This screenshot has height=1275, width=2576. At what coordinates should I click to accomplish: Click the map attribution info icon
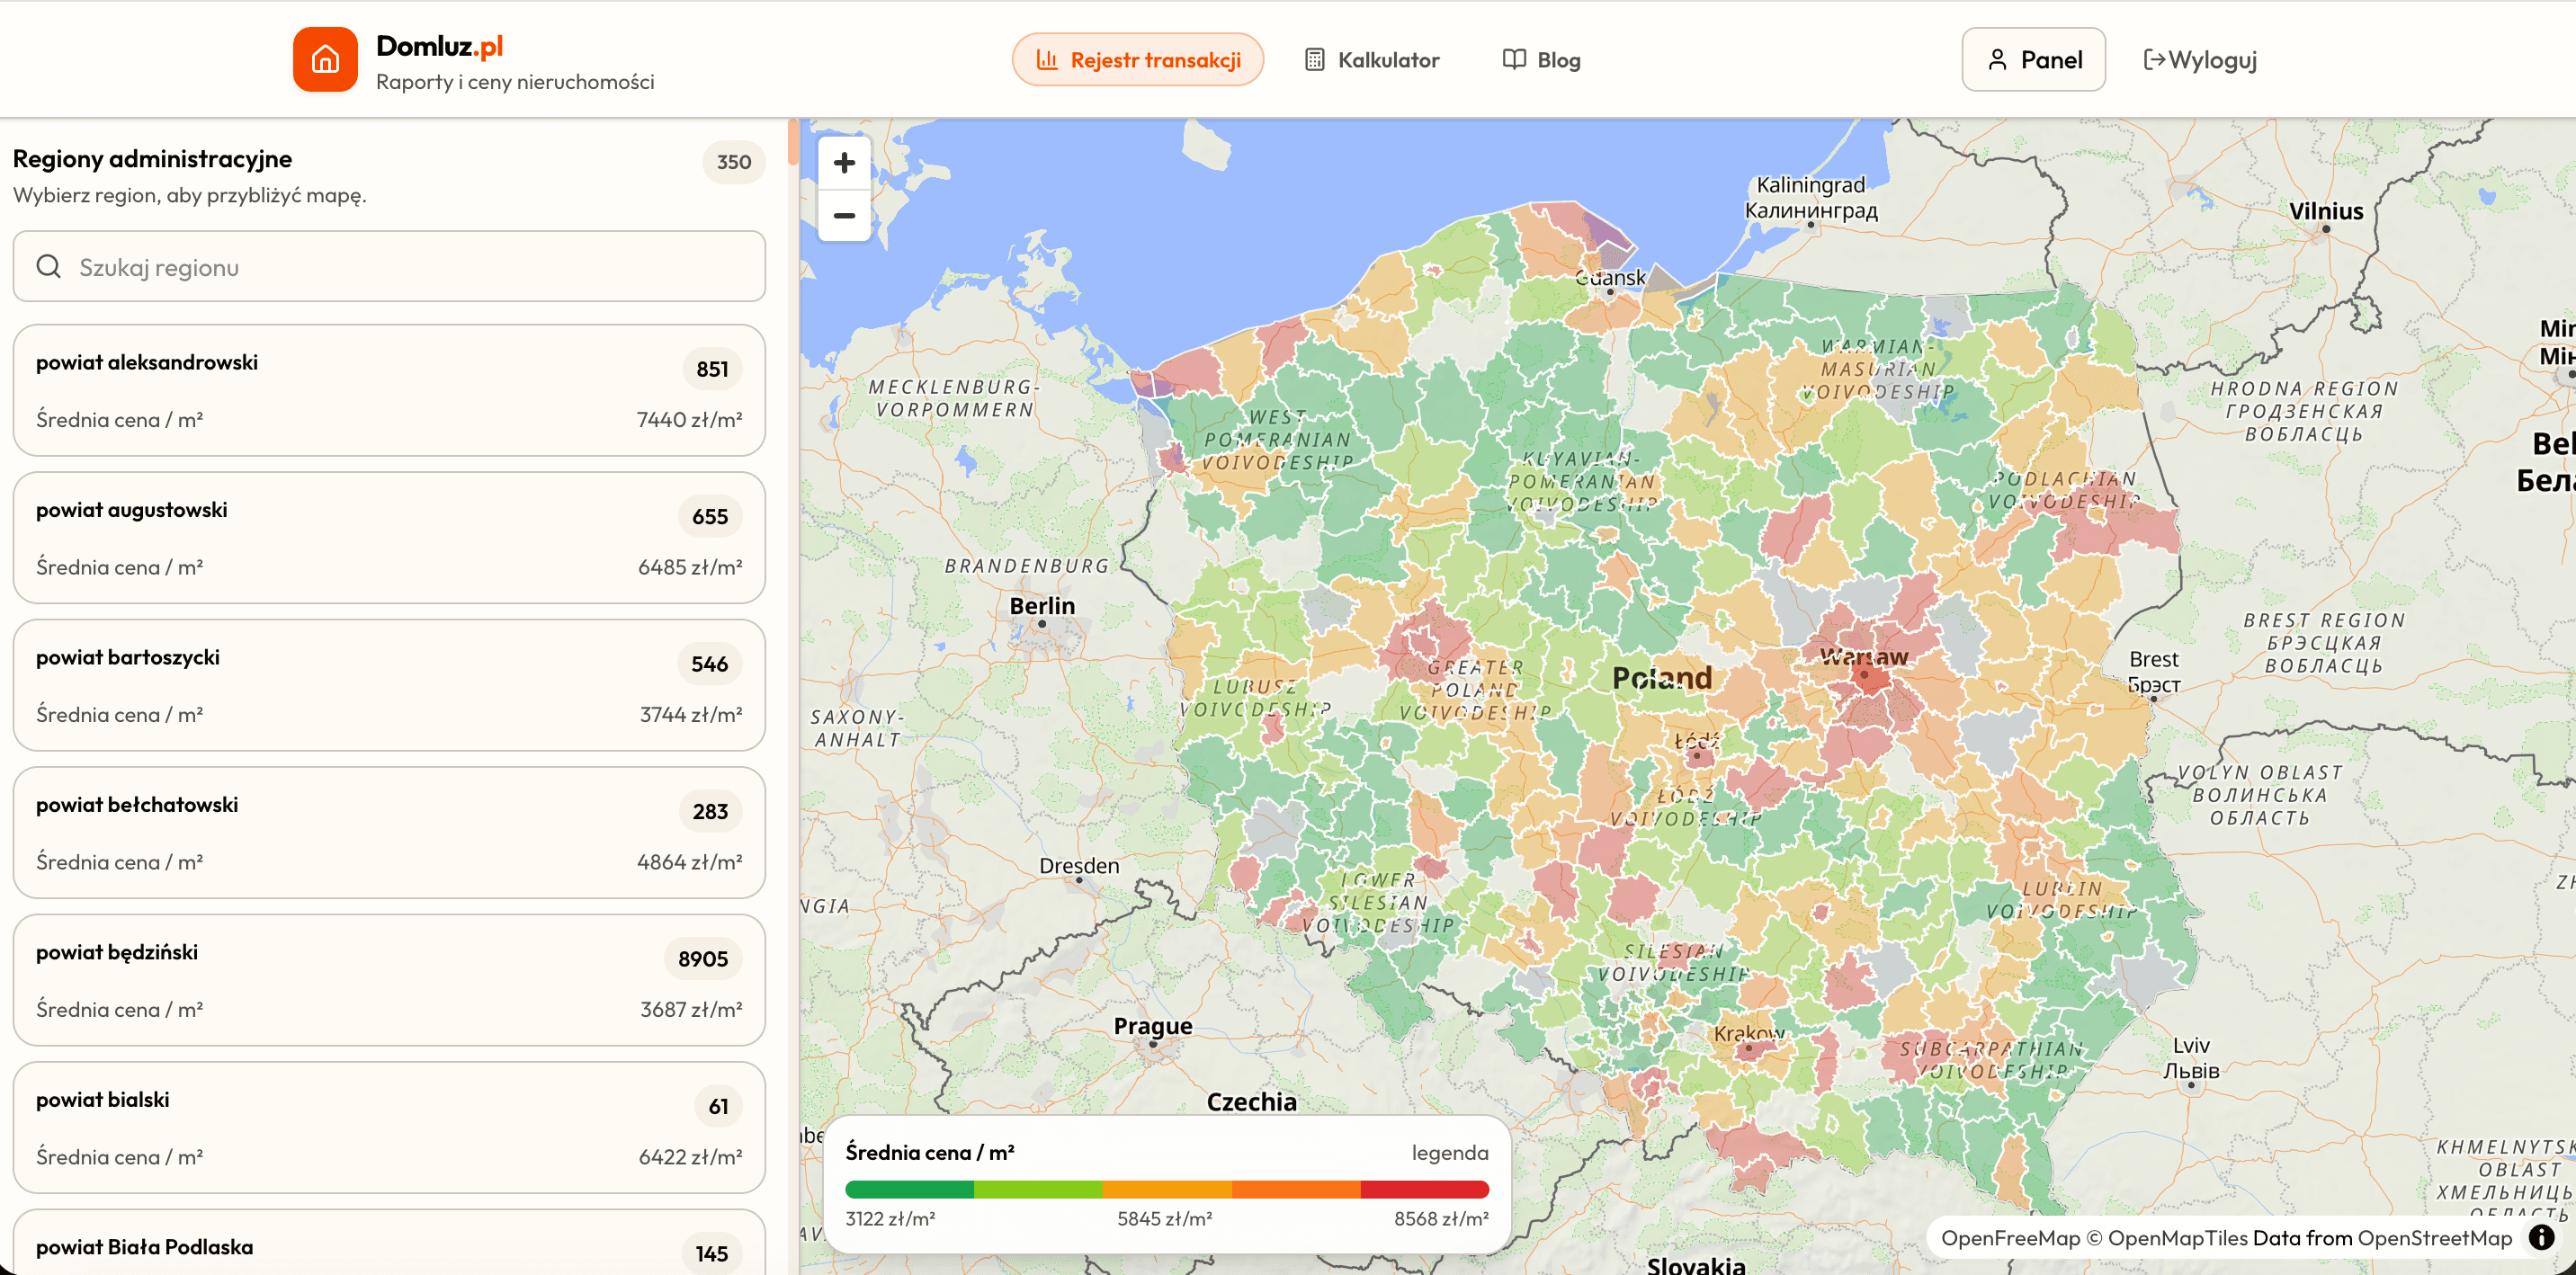[x=2541, y=1238]
